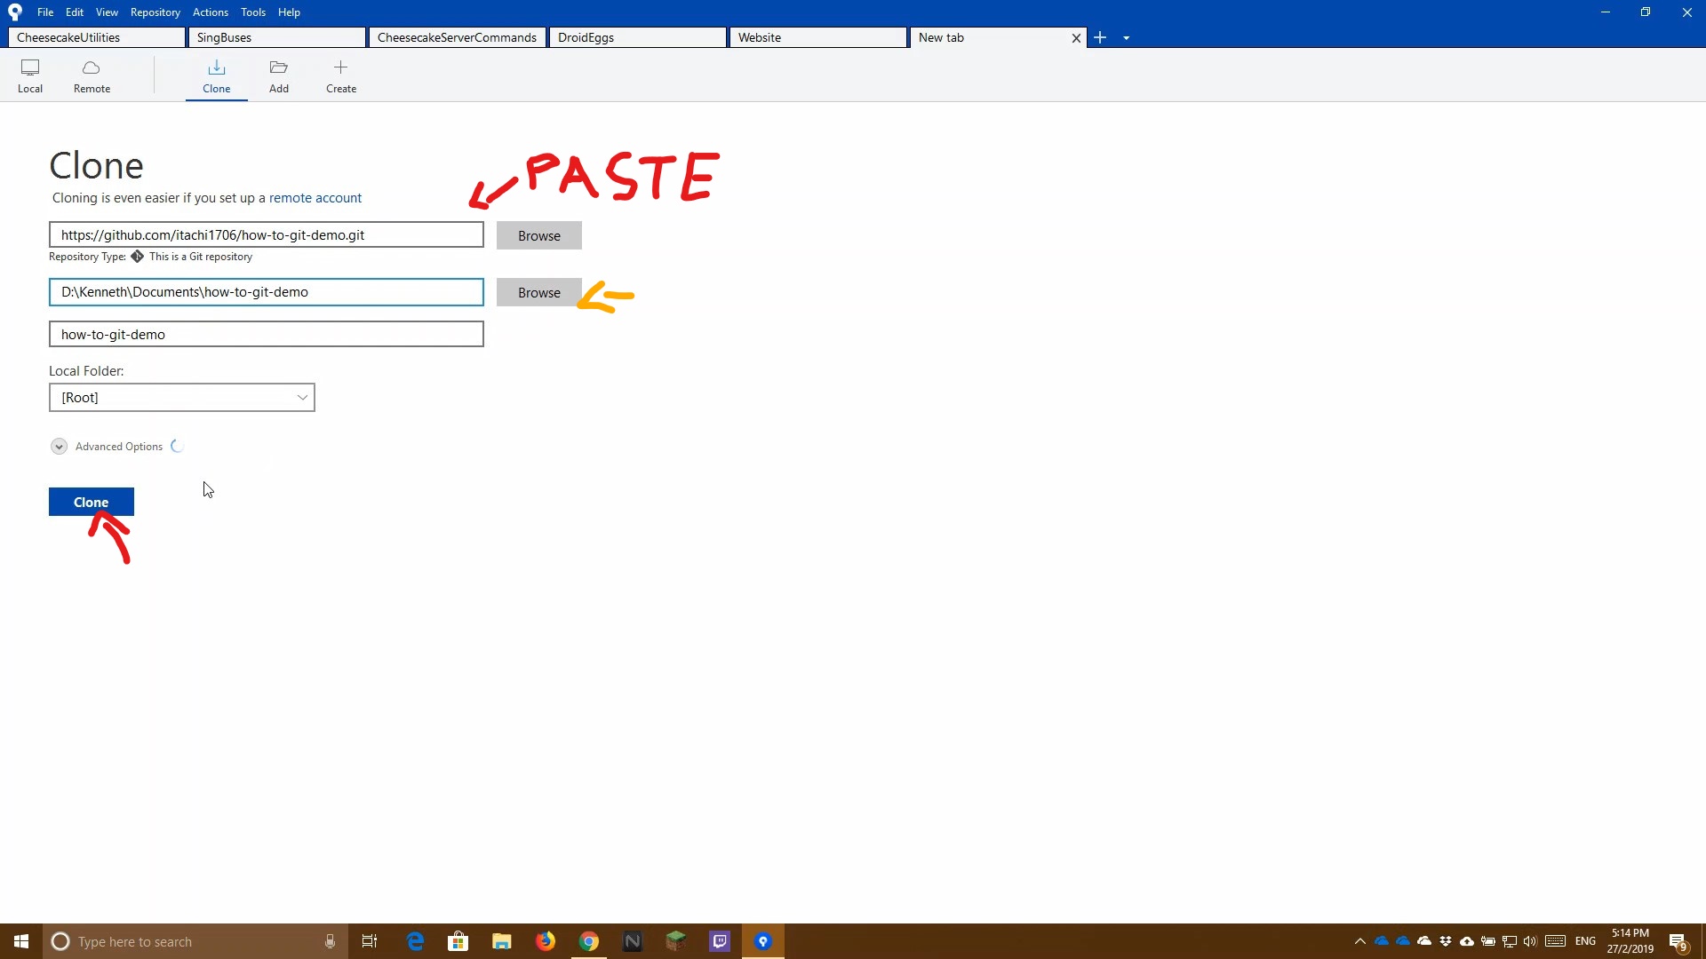Click the Repository URL input field
The height and width of the screenshot is (959, 1706).
click(266, 234)
